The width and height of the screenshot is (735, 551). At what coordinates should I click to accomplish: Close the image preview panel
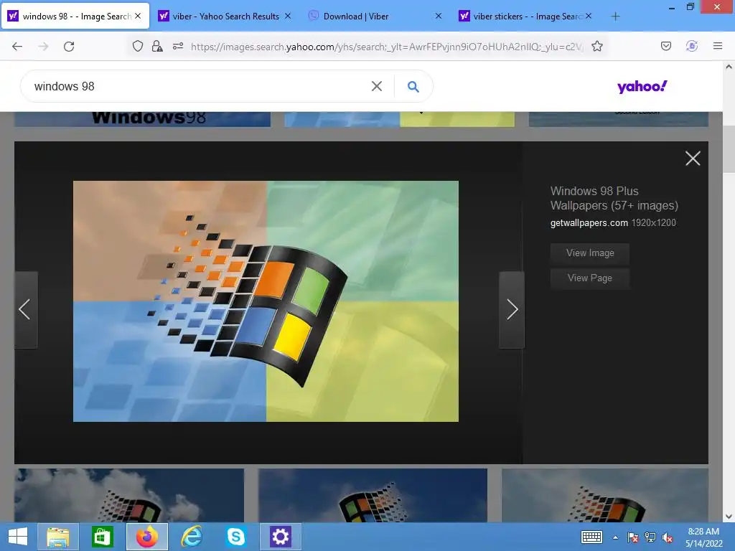(693, 159)
